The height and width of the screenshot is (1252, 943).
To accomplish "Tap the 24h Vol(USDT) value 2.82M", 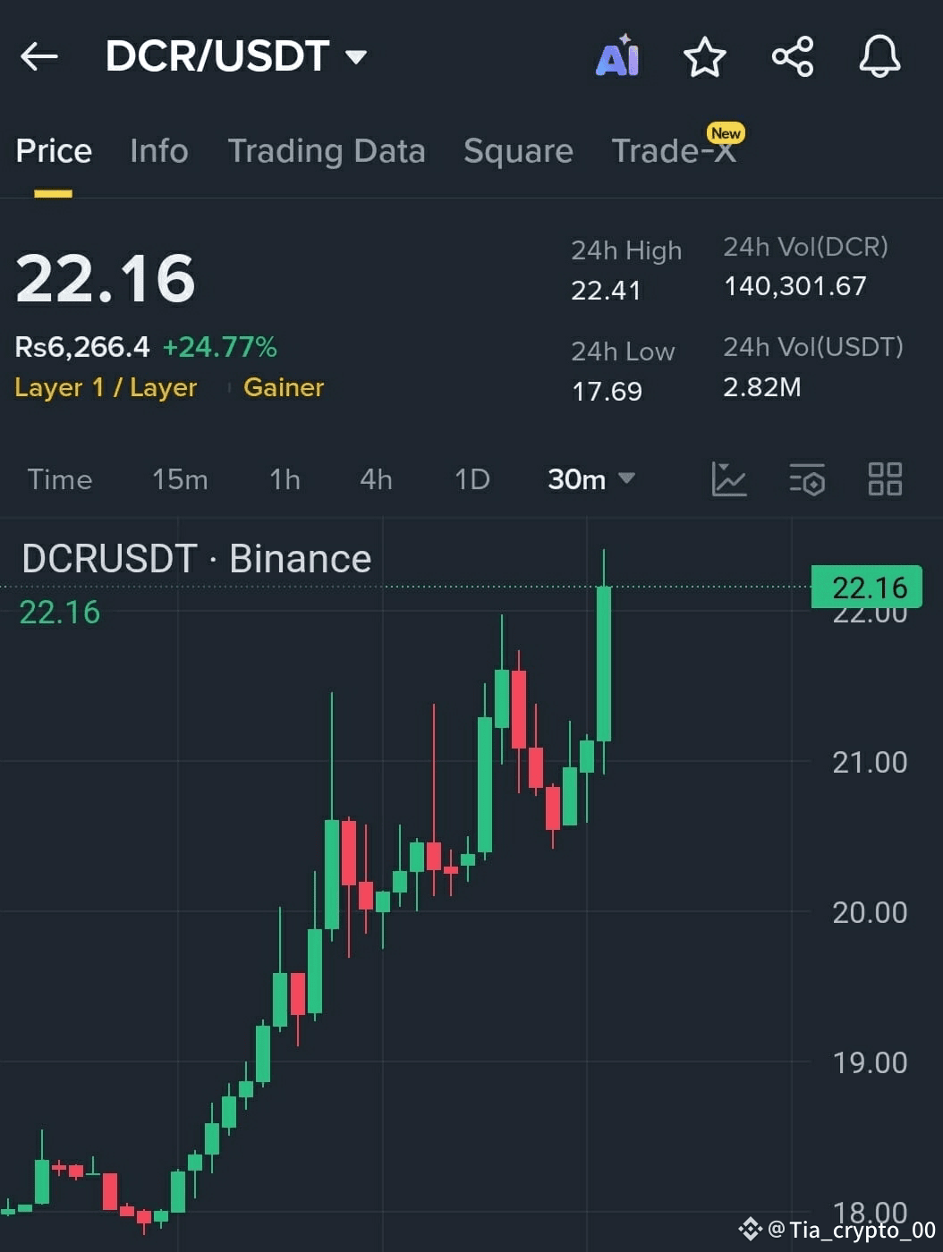I will pyautogui.click(x=762, y=387).
